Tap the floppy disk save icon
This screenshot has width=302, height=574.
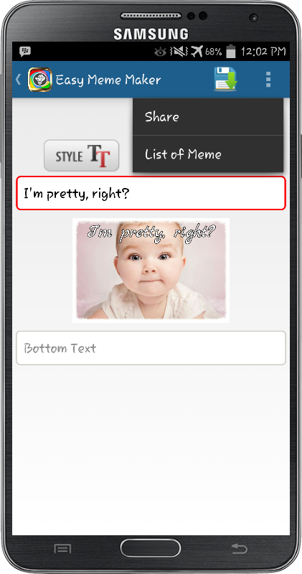click(225, 79)
